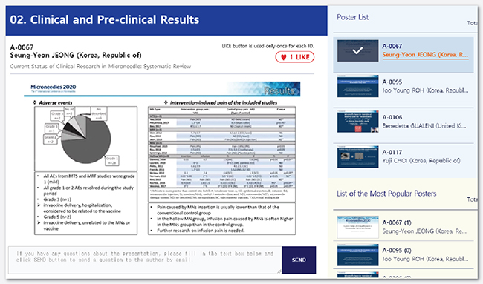Viewport: 483px width, 284px height.
Task: Click Yuji CHOI author name
Action: (421, 161)
